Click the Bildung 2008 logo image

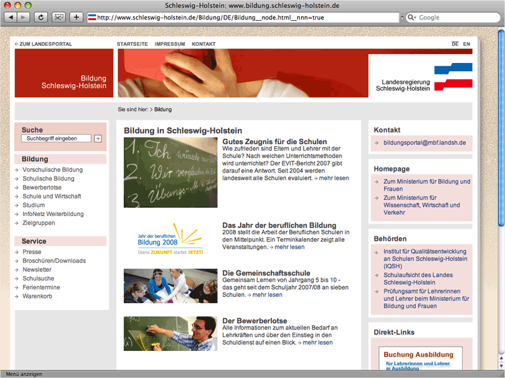(170, 238)
